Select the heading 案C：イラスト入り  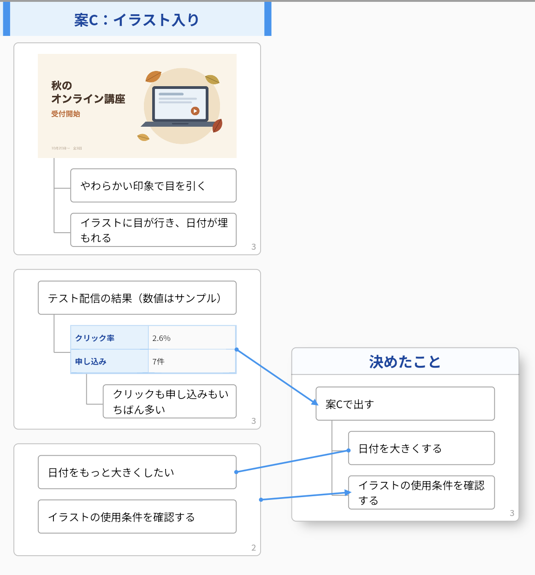coord(137,19)
